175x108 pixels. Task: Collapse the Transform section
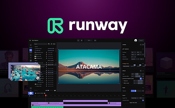click(x=143, y=49)
